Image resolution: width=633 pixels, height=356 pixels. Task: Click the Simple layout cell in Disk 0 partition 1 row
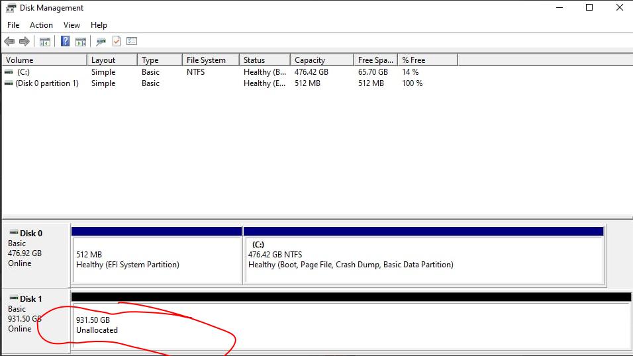click(x=103, y=83)
